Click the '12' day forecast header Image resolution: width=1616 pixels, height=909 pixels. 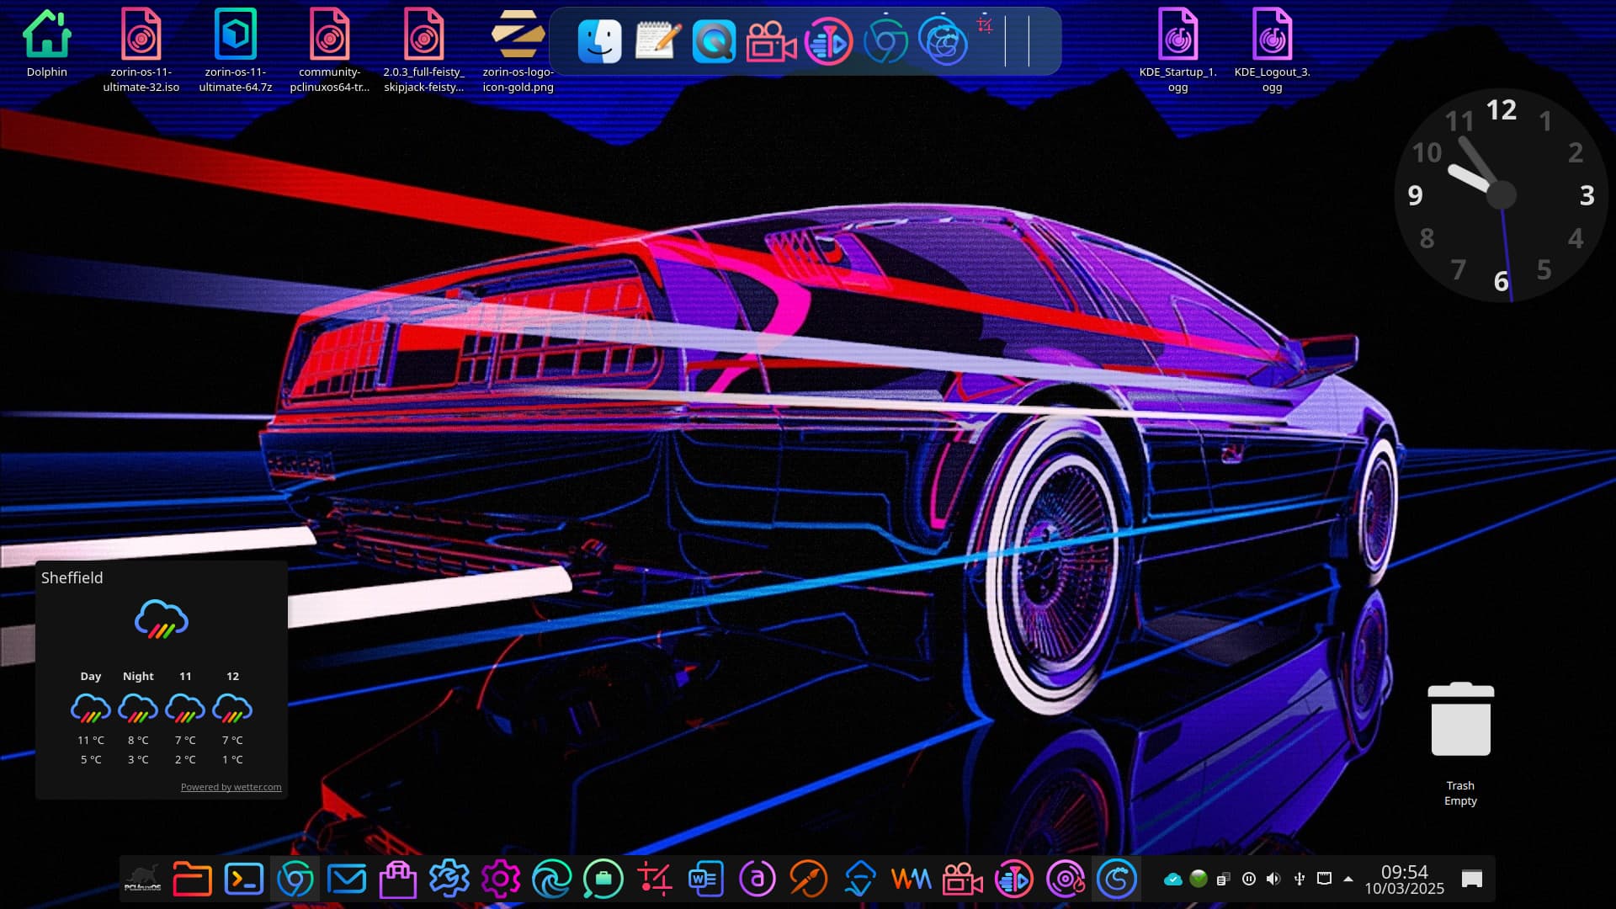pos(232,676)
